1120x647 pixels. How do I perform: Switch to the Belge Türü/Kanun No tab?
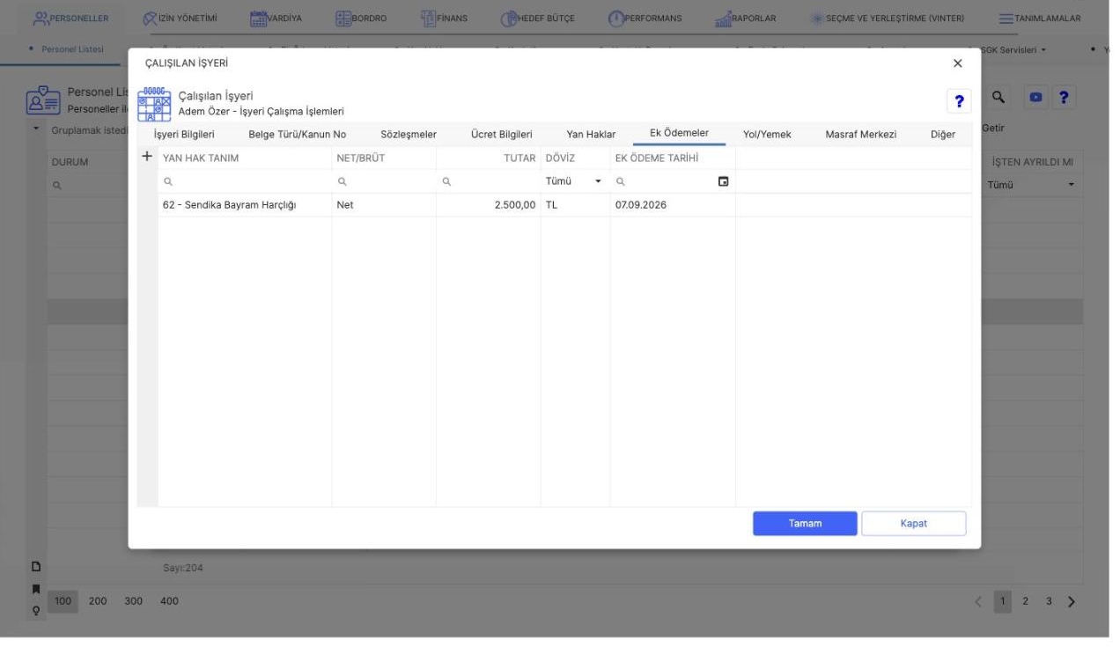298,135
